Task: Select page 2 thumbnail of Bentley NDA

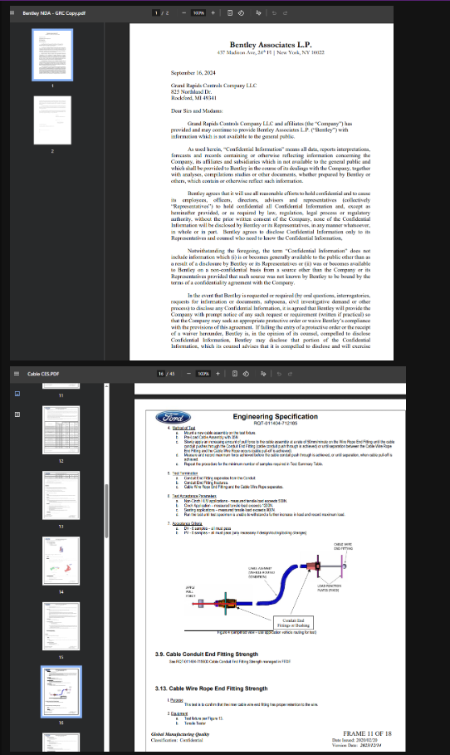Action: tap(52, 120)
